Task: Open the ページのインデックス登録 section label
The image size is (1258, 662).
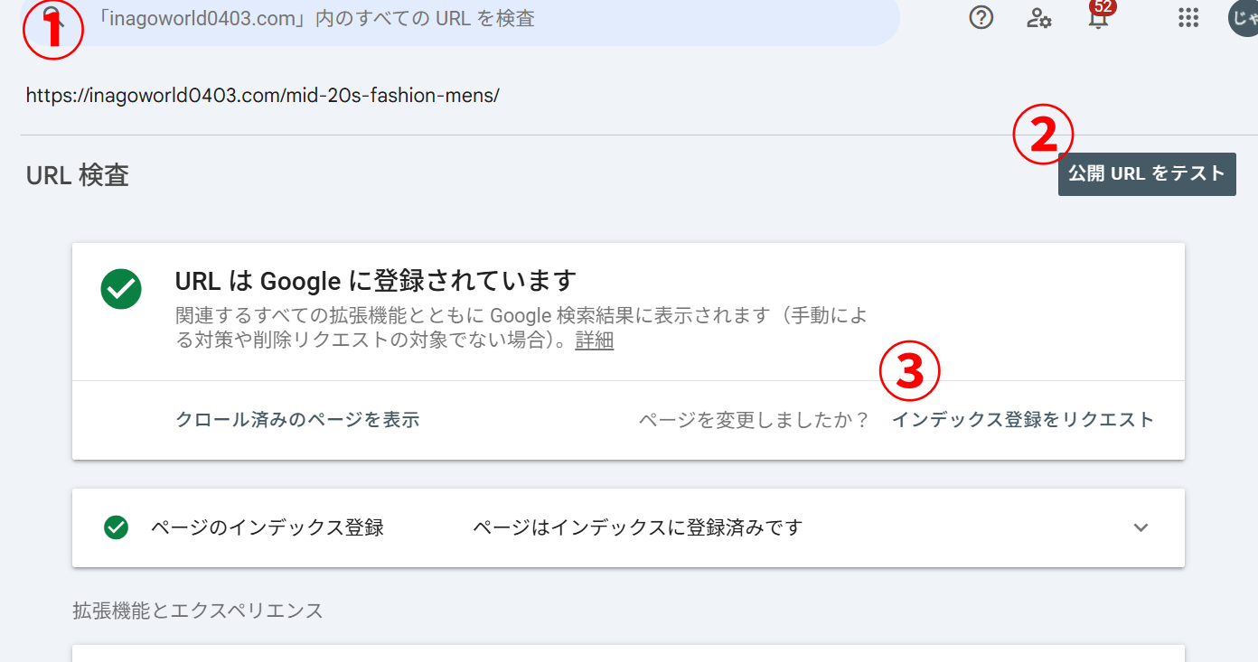Action: tap(268, 527)
